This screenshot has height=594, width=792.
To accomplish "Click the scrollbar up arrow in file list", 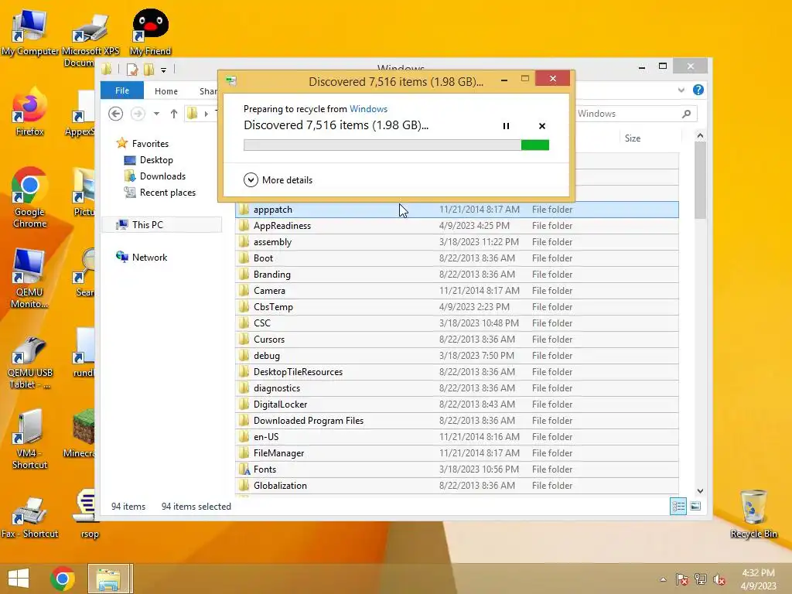I will tap(700, 135).
